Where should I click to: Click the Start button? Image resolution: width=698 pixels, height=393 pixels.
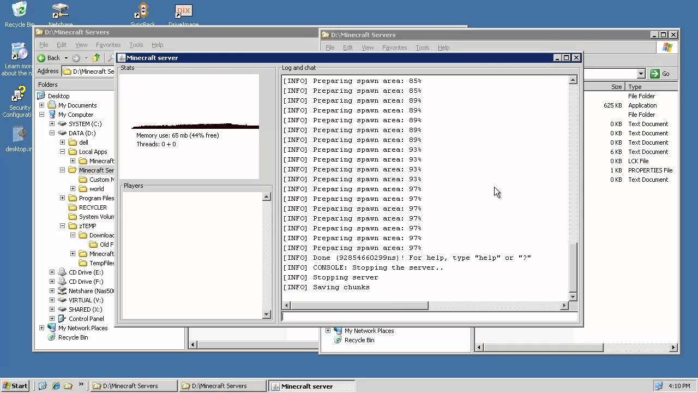[15, 386]
